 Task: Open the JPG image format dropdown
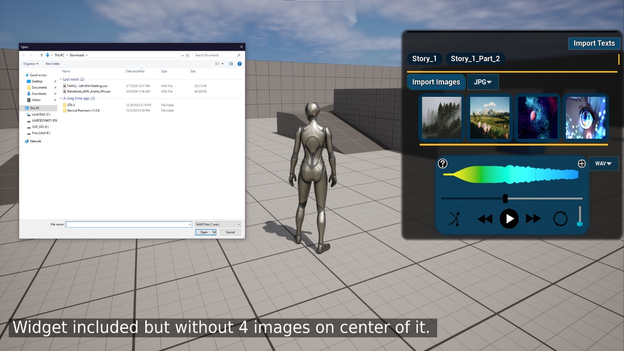[x=483, y=82]
